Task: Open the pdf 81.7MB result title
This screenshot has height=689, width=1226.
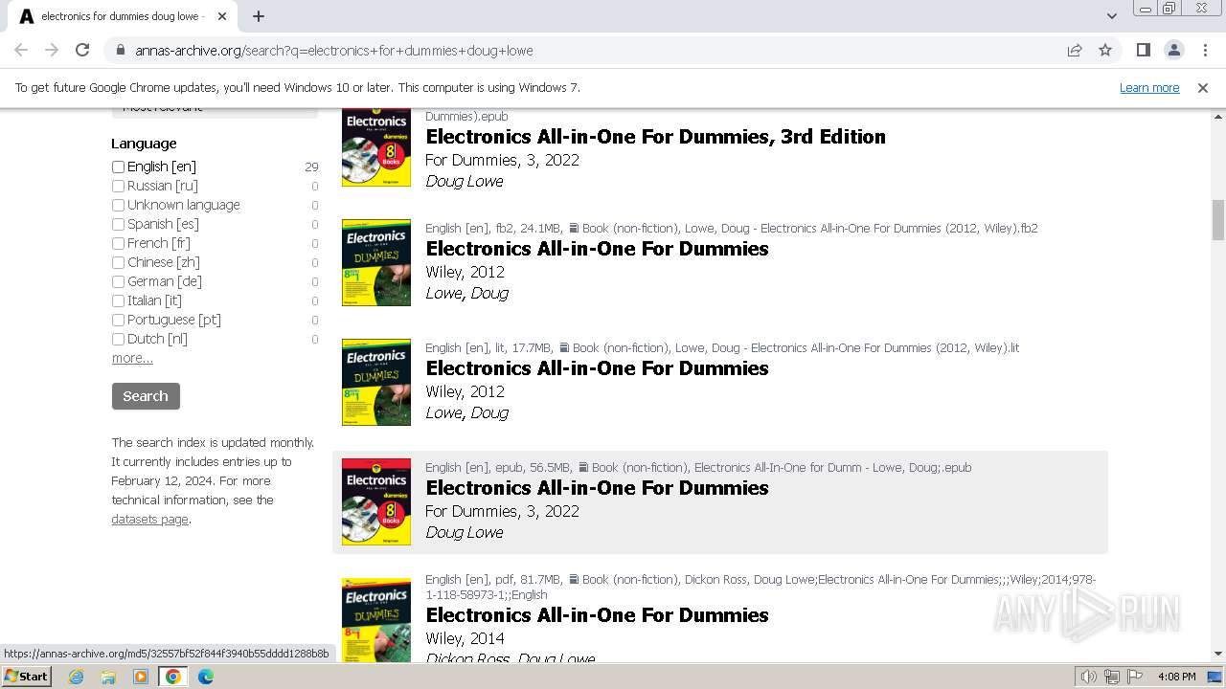Action: click(x=597, y=615)
